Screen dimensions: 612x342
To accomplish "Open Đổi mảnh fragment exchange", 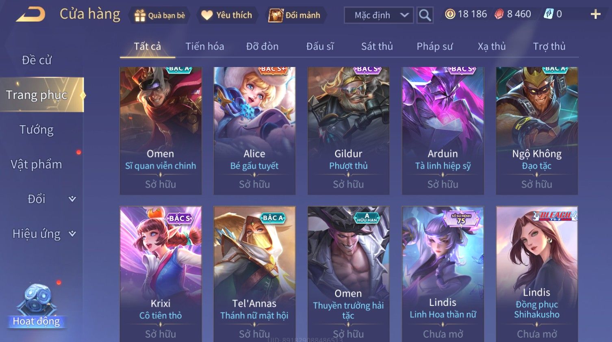I will coord(295,15).
